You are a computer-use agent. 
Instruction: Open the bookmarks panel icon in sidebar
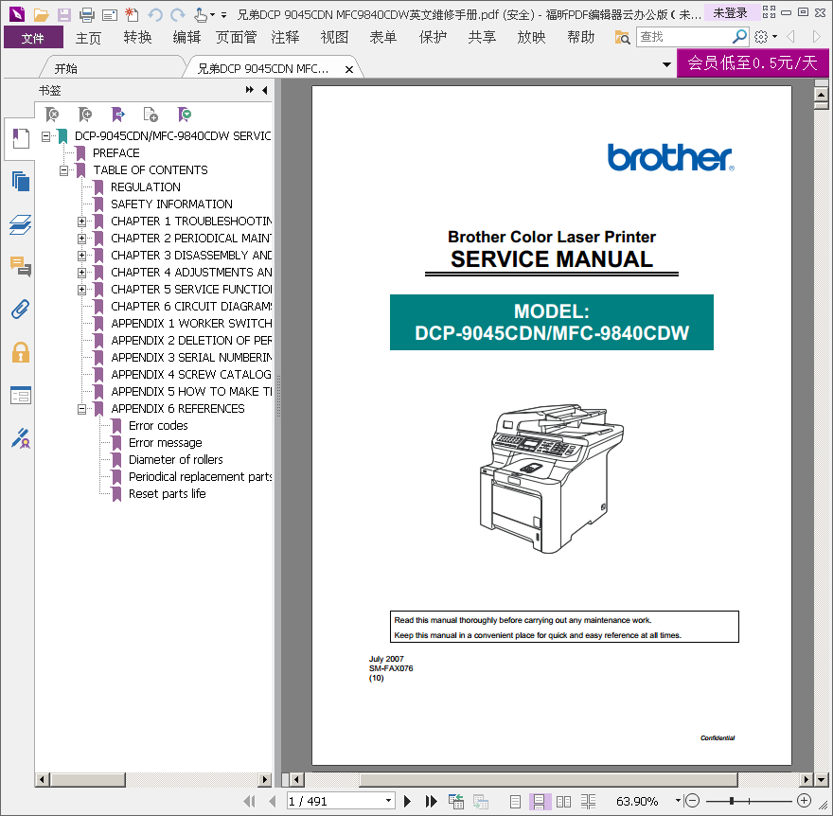[x=21, y=138]
